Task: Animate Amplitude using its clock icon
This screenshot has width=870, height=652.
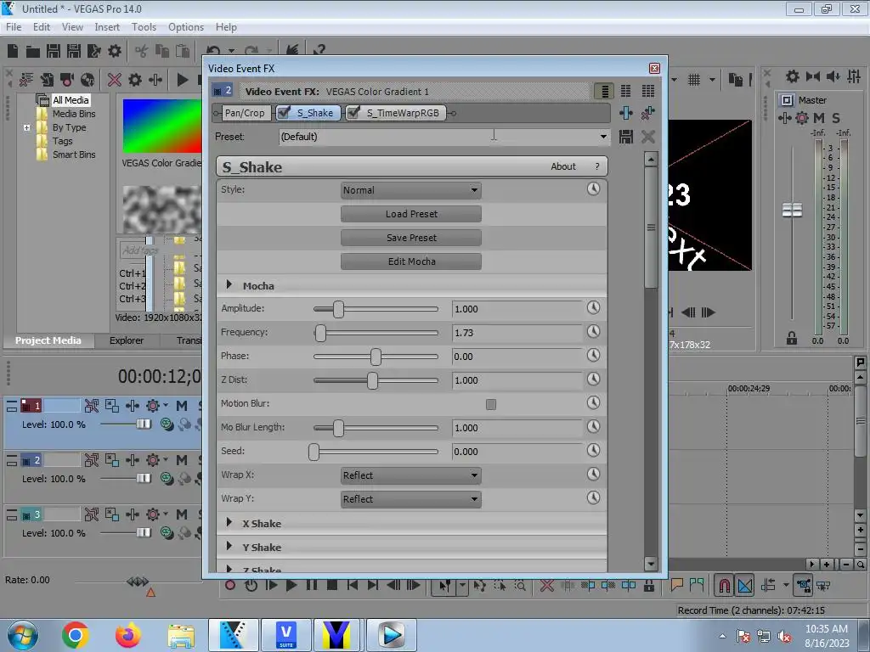Action: [x=593, y=307]
